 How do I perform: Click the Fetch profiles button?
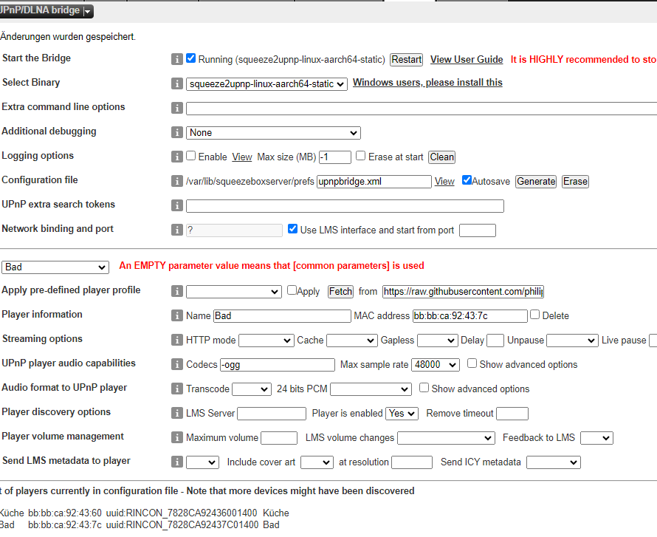(x=340, y=291)
